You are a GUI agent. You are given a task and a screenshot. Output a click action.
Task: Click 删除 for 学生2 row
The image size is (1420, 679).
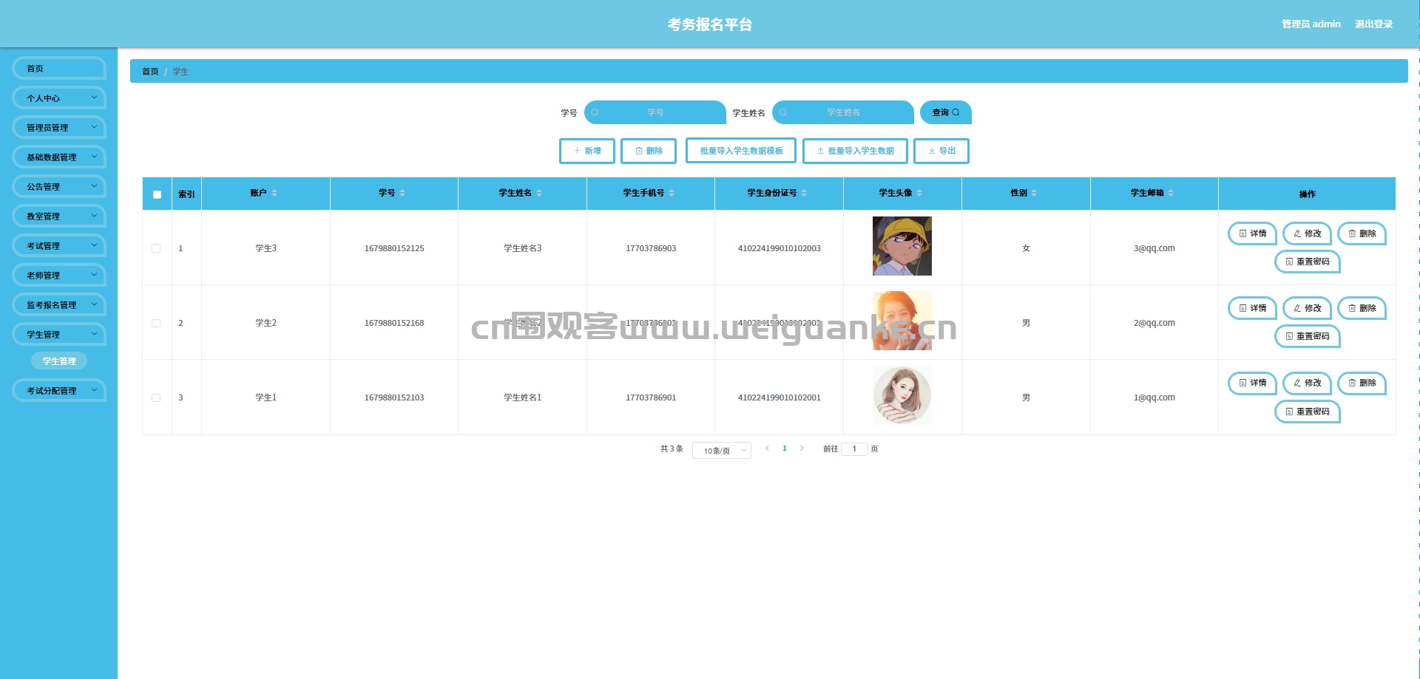[1362, 308]
